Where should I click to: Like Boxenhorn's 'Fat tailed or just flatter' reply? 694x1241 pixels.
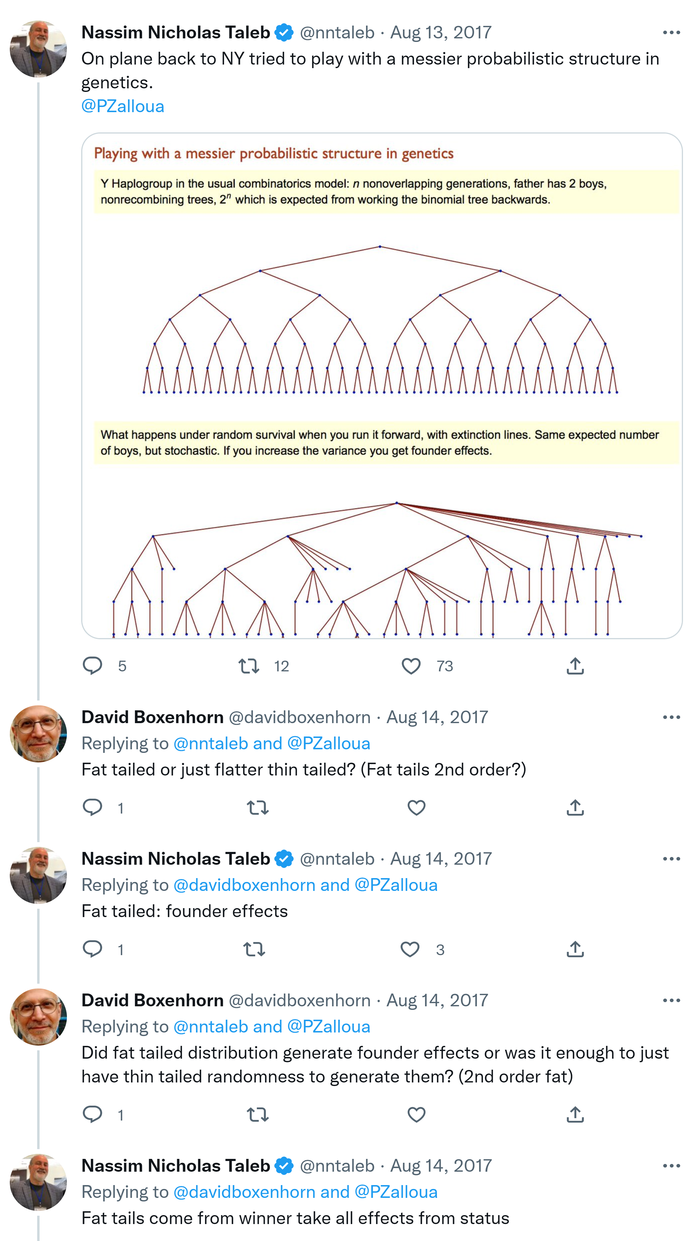[x=416, y=807]
